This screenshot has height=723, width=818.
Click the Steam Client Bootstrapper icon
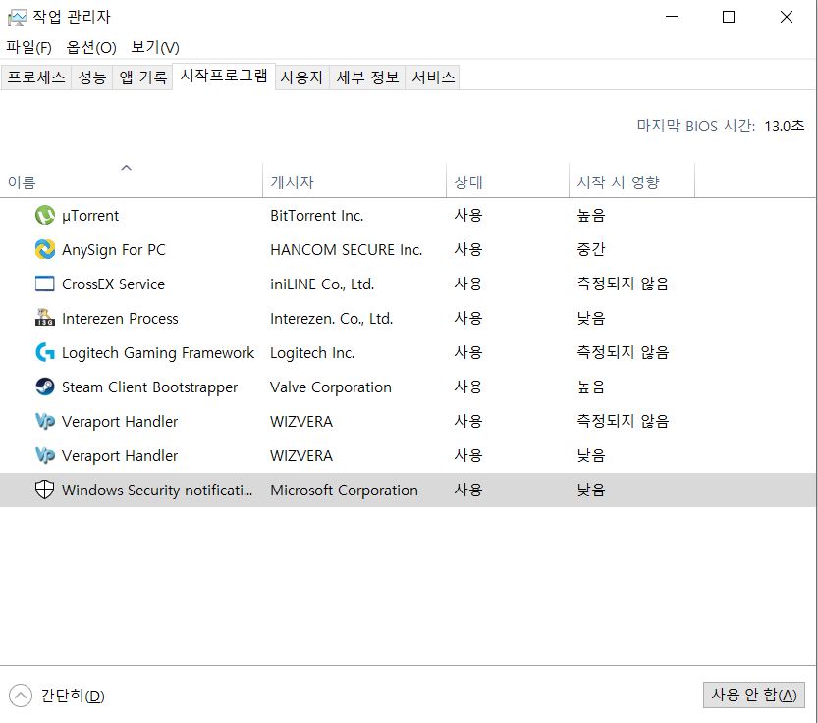tap(45, 387)
